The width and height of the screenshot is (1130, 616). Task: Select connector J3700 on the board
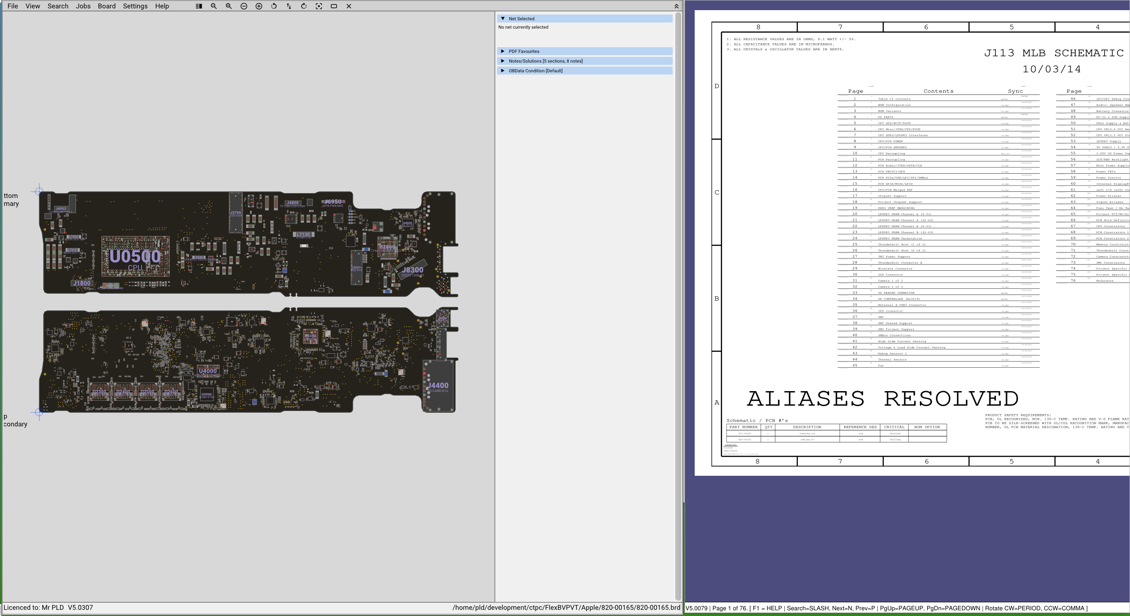point(236,213)
